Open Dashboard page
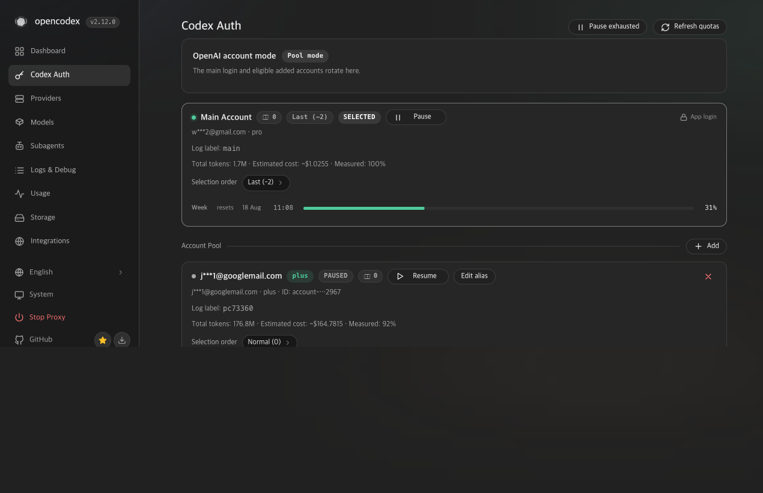This screenshot has width=763, height=493. 69,51
